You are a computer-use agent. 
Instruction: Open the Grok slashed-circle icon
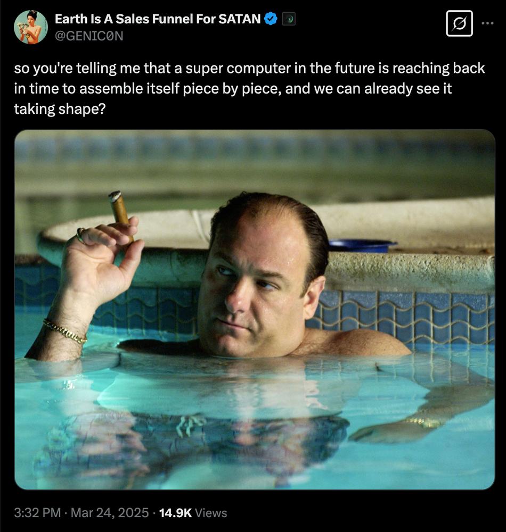pyautogui.click(x=459, y=23)
